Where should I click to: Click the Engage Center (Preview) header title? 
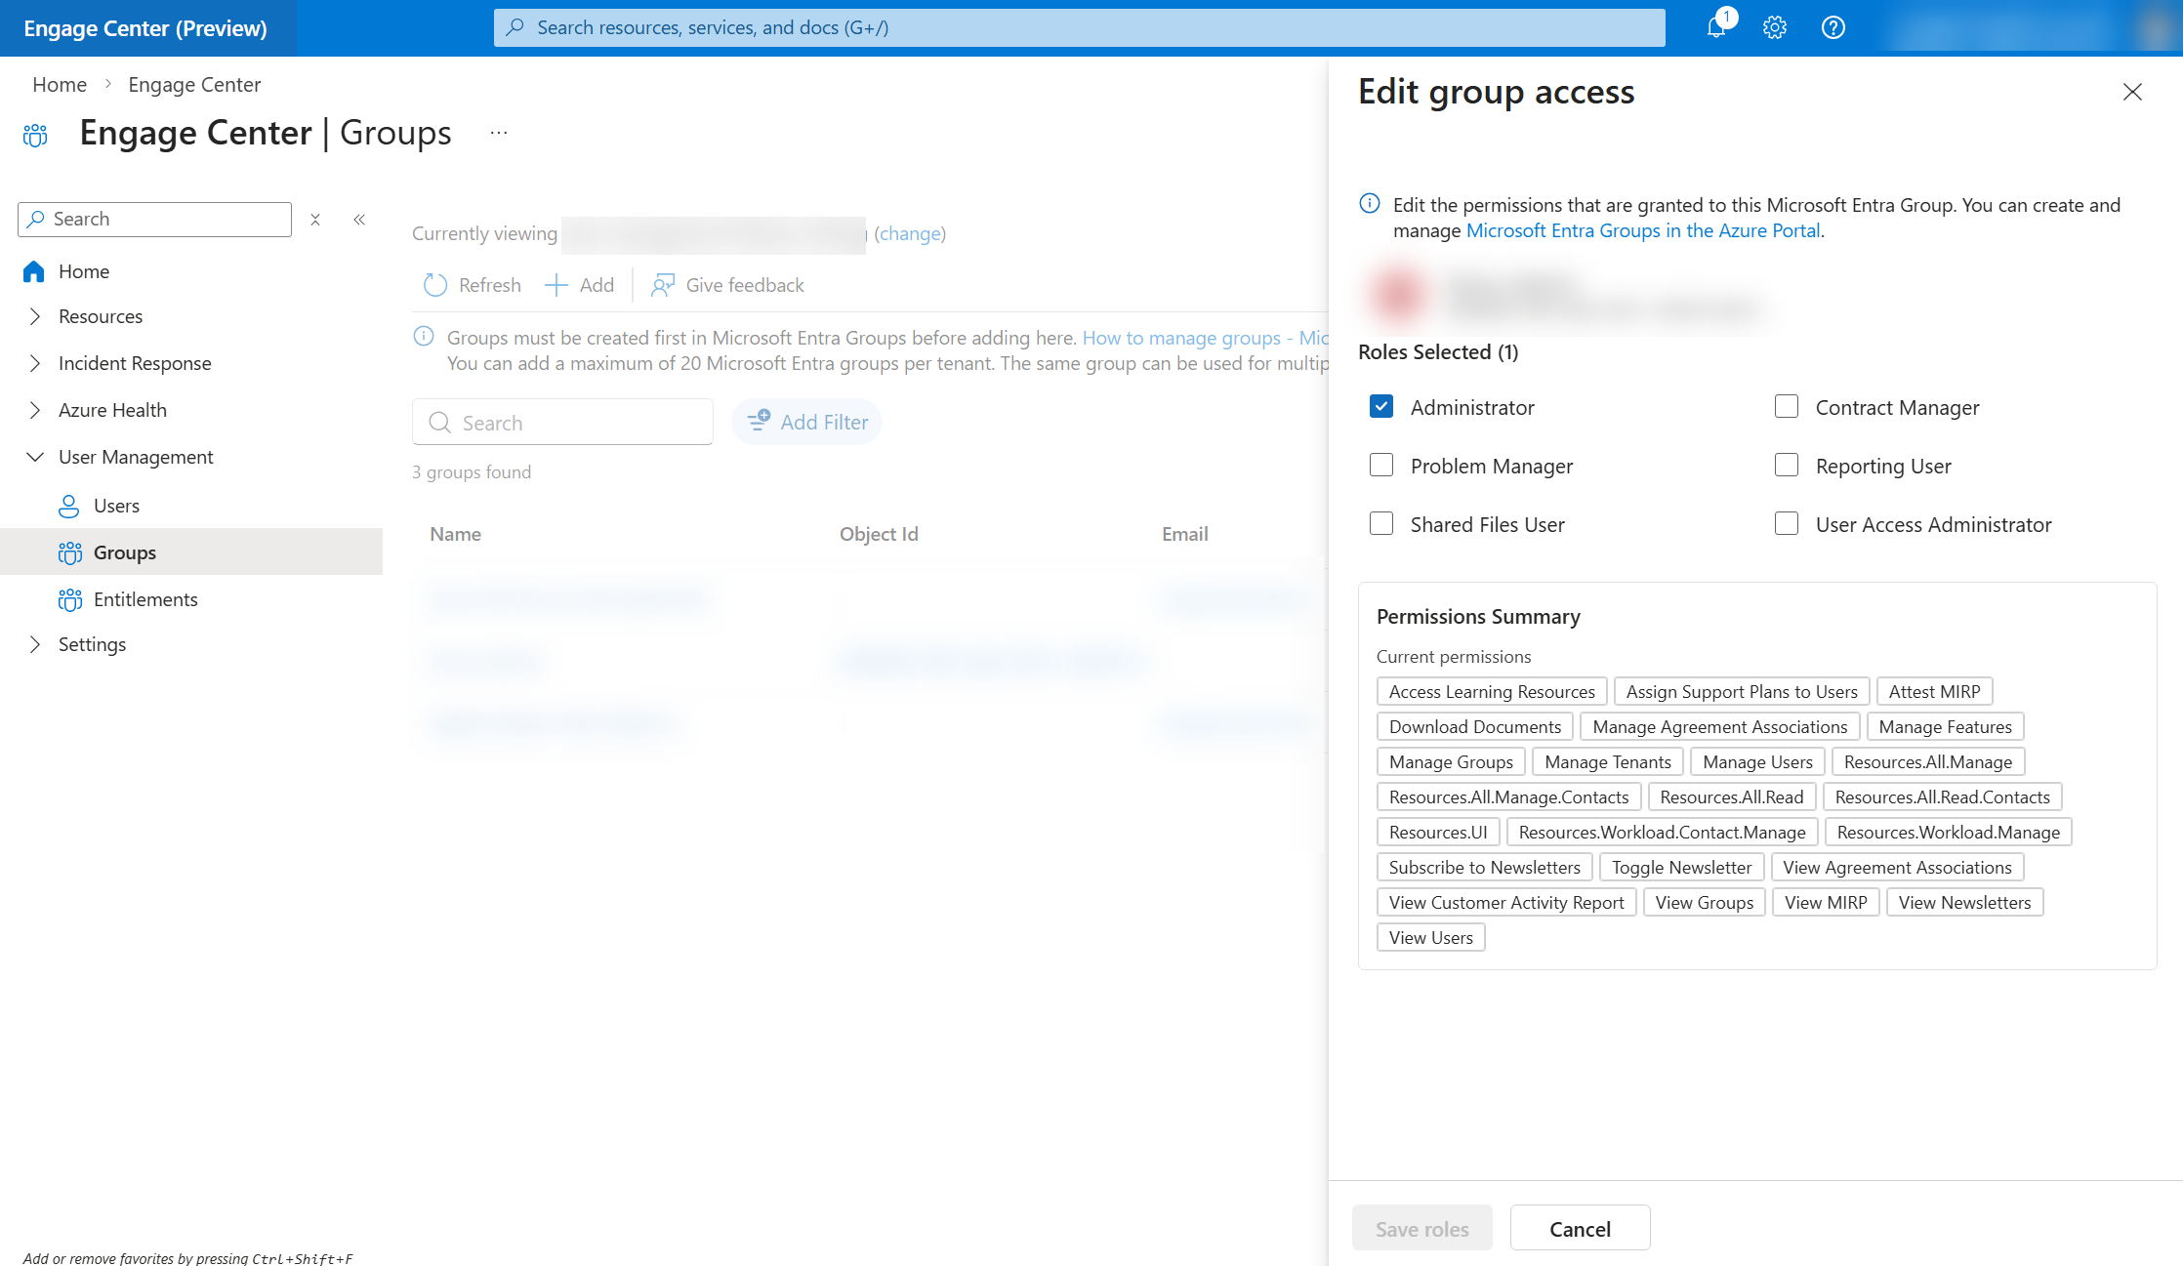(145, 28)
